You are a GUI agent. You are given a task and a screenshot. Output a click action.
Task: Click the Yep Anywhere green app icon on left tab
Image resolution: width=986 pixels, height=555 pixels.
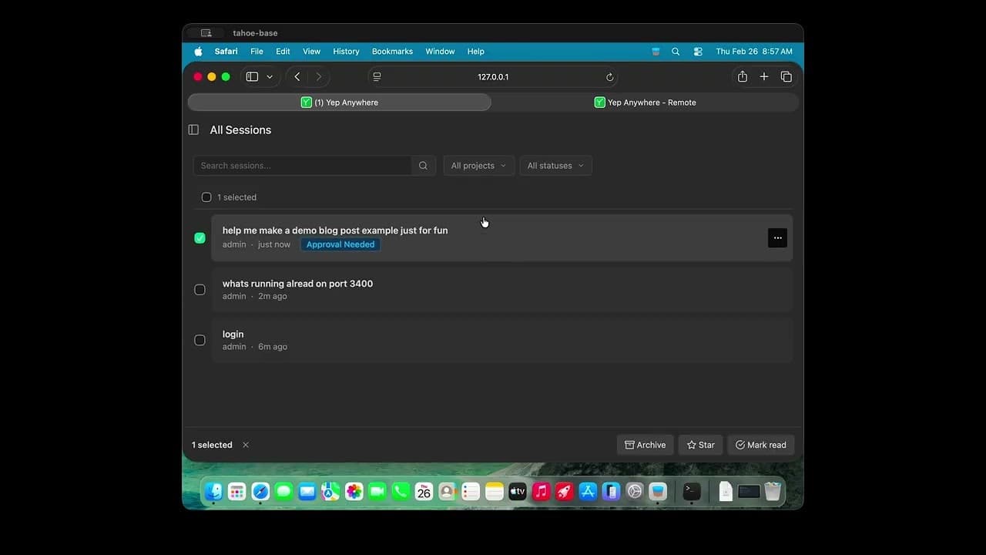[307, 102]
